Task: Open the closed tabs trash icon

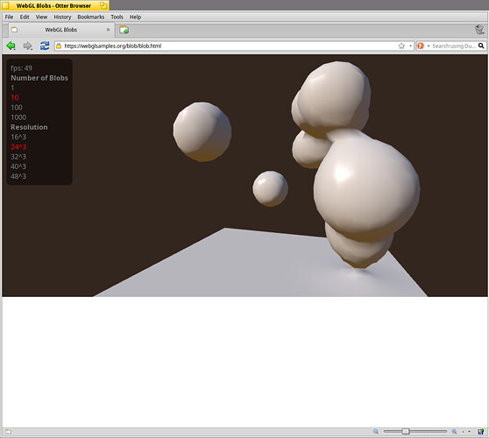Action: coord(479,30)
